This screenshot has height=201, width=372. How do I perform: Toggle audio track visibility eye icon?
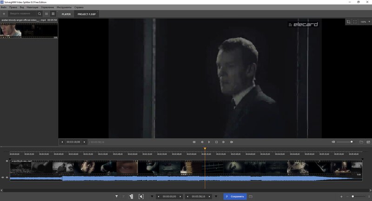pyautogui.click(x=7, y=177)
